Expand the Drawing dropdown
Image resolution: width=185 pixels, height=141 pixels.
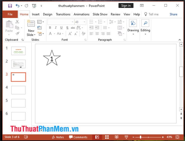coord(133,34)
